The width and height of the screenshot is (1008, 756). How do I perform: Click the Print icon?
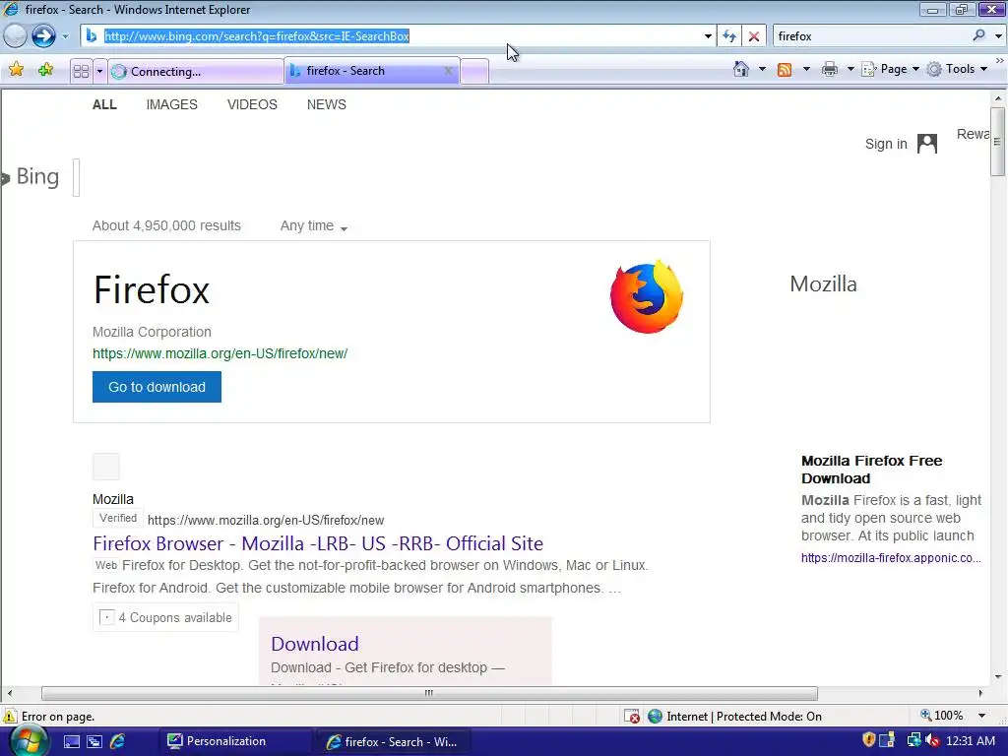(830, 69)
